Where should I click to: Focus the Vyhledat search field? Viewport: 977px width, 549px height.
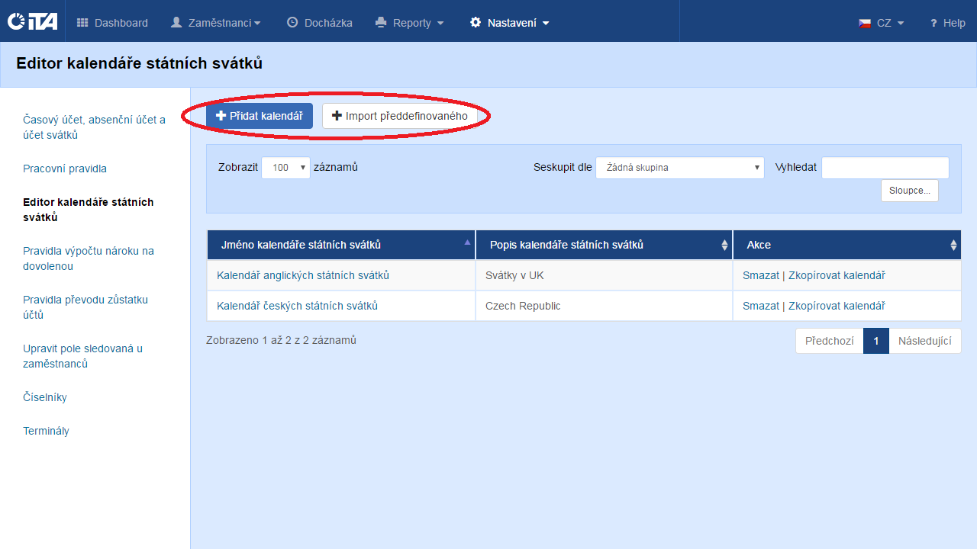click(885, 168)
